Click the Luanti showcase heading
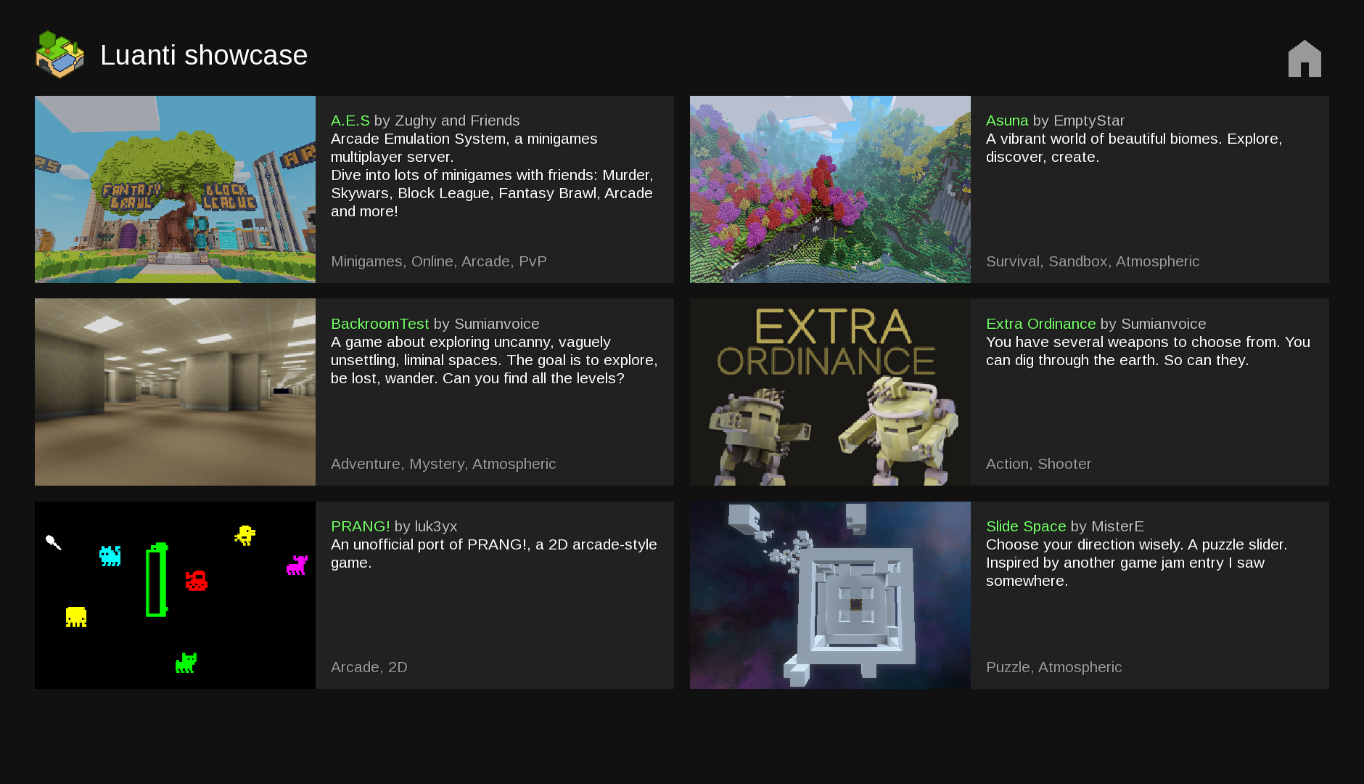 coord(204,55)
